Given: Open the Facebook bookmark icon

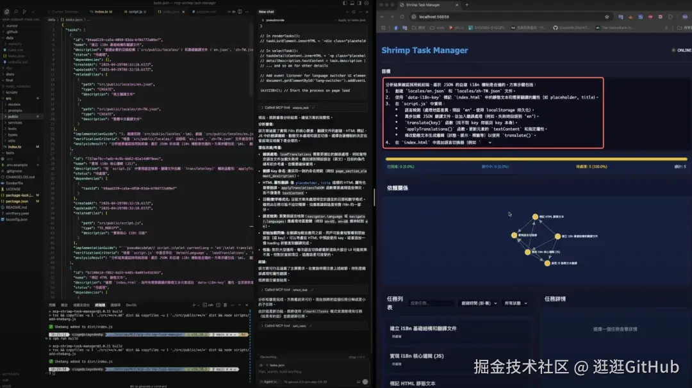Looking at the screenshot, I should tap(395, 28).
